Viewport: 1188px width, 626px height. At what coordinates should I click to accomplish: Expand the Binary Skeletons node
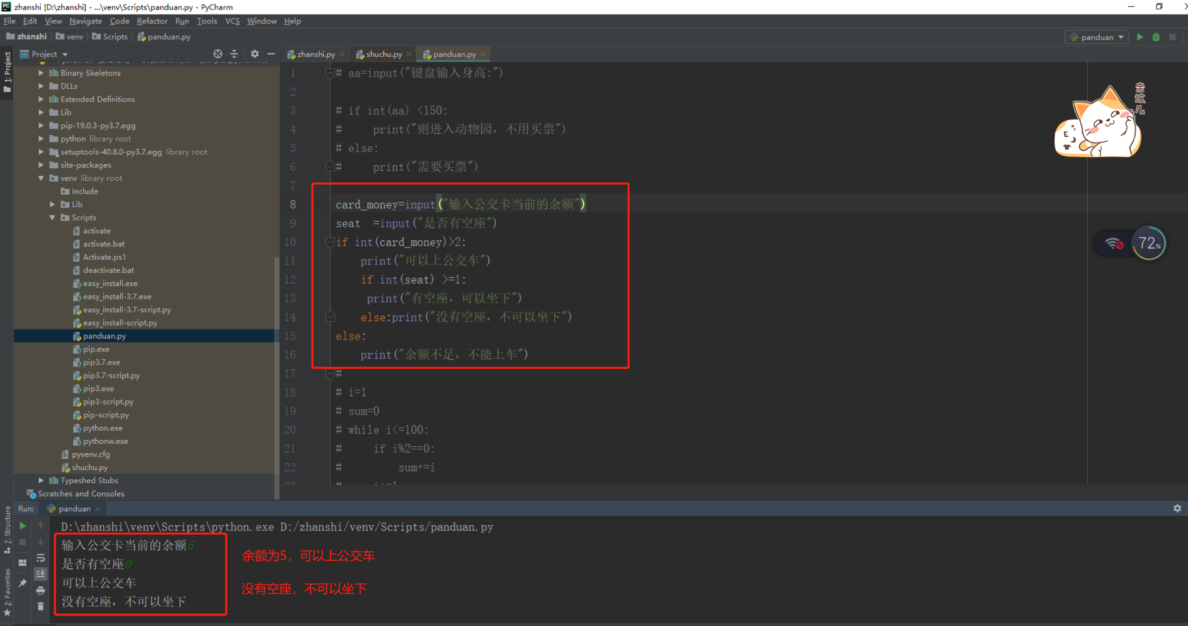[41, 73]
